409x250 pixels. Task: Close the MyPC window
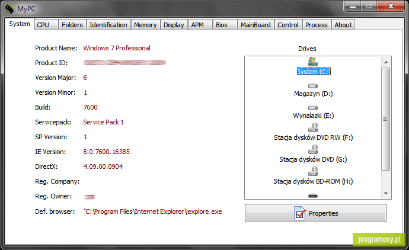coord(391,7)
